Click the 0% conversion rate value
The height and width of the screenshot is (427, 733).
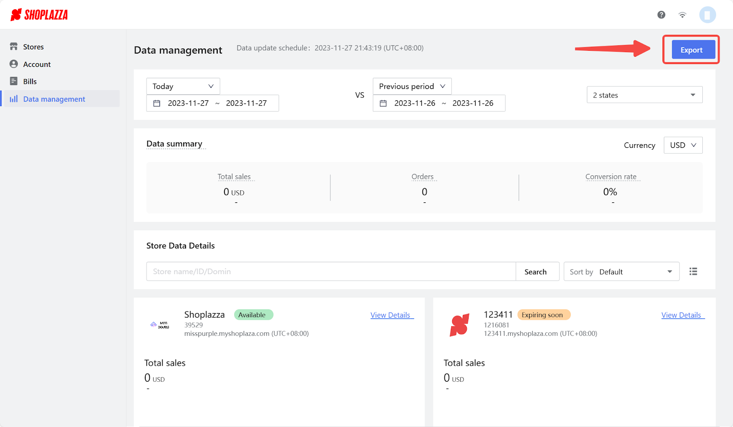[x=610, y=192]
